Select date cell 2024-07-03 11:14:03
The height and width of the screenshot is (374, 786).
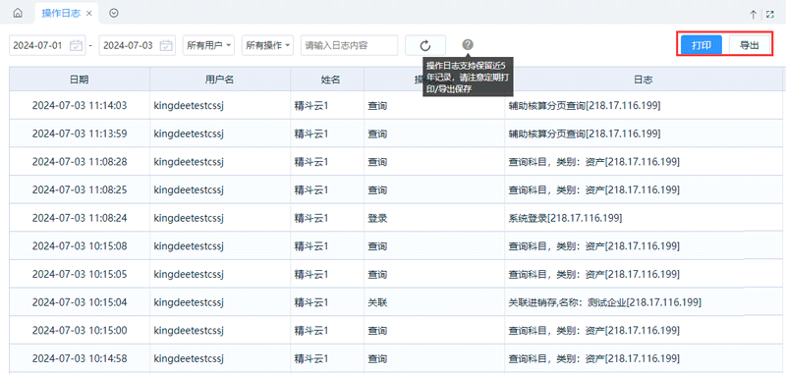[80, 106]
